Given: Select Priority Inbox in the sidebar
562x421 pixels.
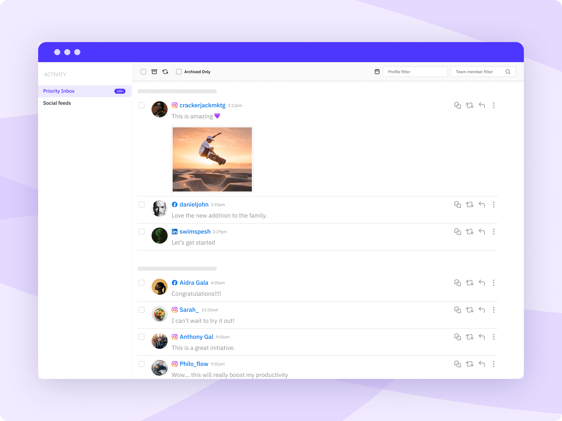Looking at the screenshot, I should tap(59, 91).
